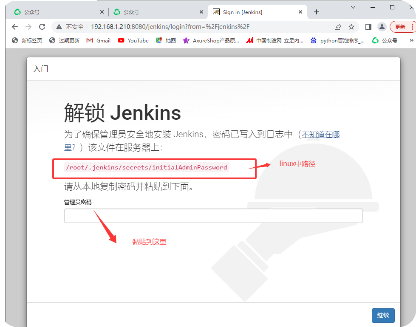This screenshot has height=327, width=416.
Task: Click the 继续 continue button
Action: coord(383,316)
